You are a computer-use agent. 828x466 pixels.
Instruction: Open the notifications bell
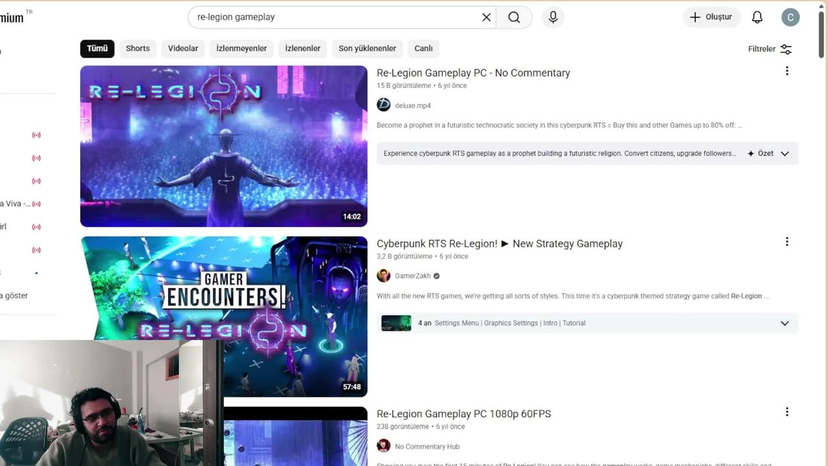pyautogui.click(x=757, y=17)
